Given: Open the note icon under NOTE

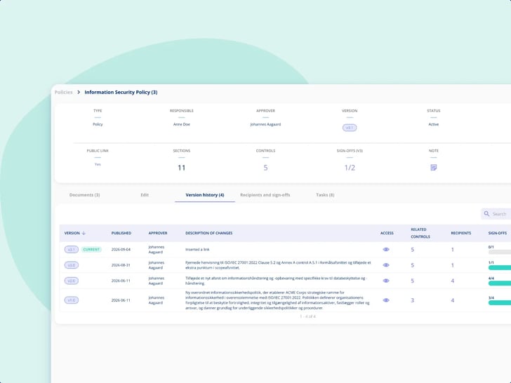Looking at the screenshot, I should point(434,168).
